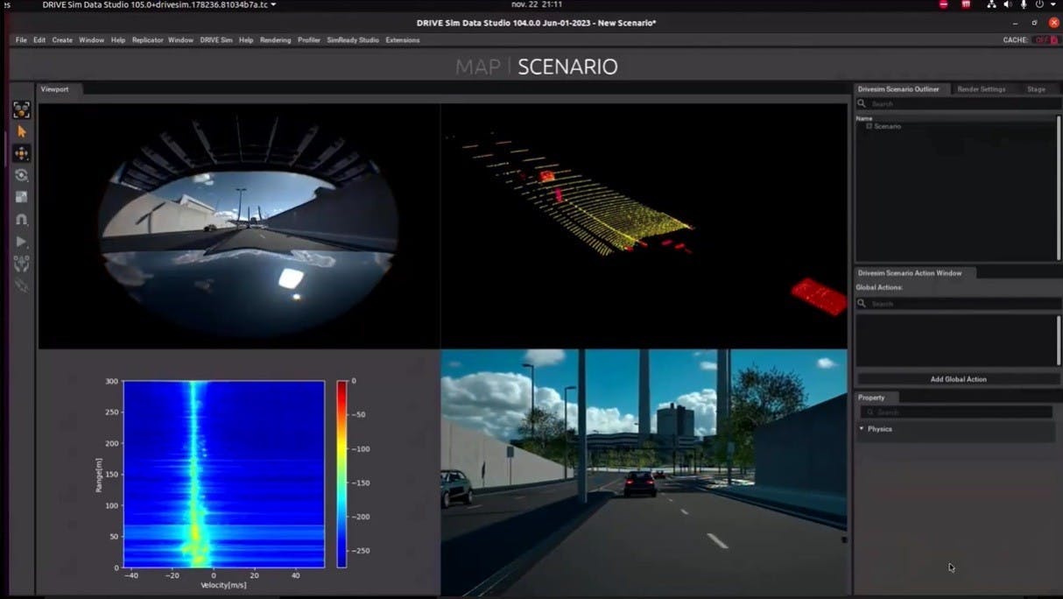Open the SimReady Studio menu

(353, 40)
